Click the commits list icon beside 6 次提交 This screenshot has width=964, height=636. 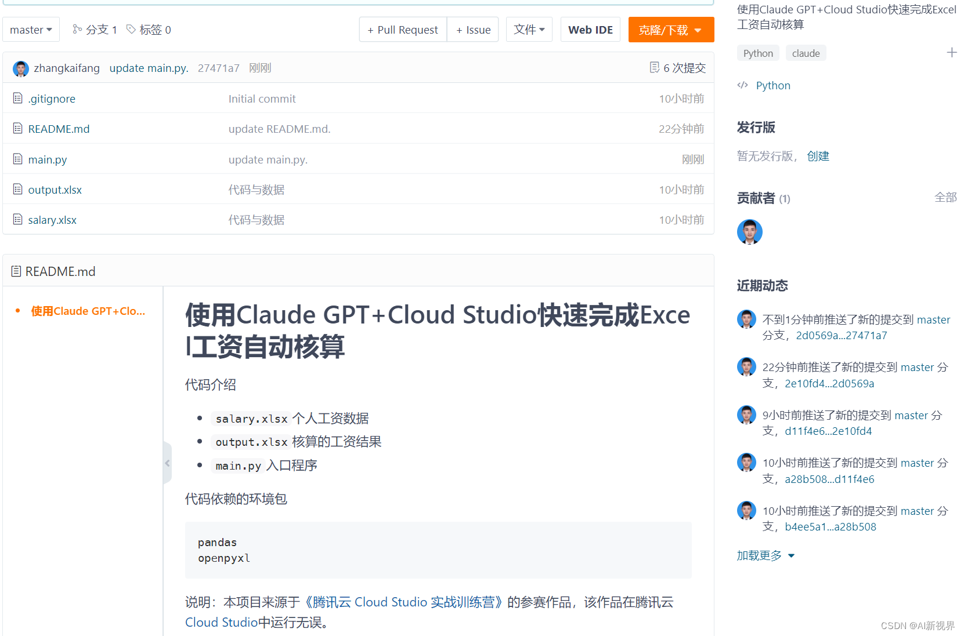pyautogui.click(x=654, y=68)
